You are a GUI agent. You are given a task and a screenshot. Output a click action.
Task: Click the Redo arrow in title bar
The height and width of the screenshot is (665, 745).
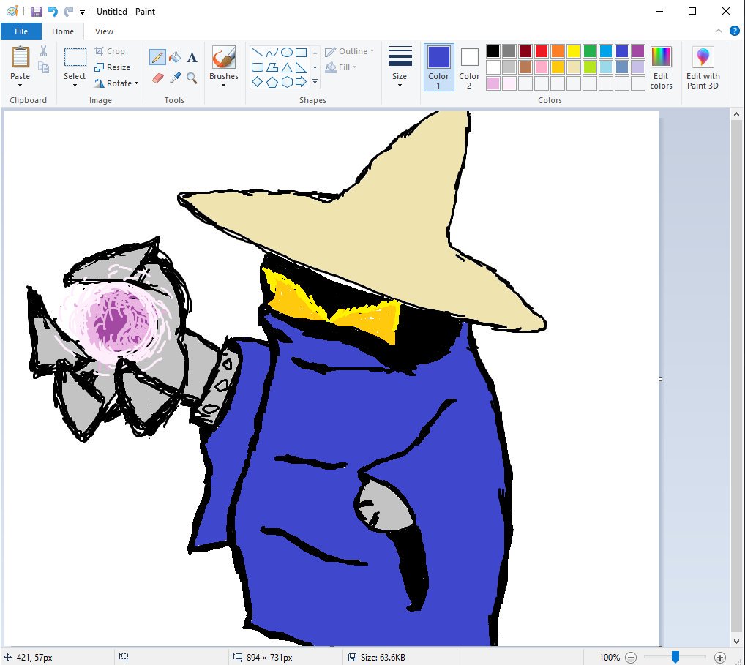click(69, 12)
